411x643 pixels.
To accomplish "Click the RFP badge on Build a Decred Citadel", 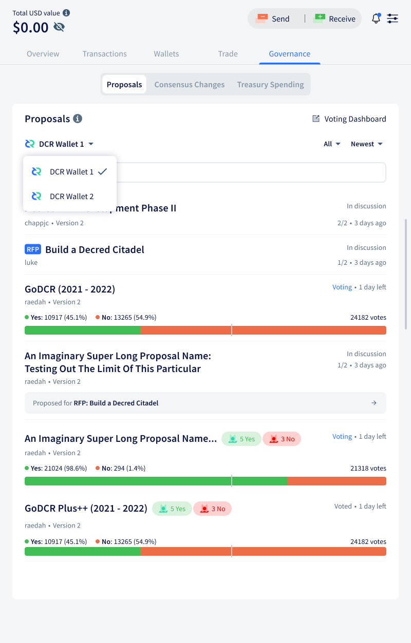I will (x=32, y=249).
